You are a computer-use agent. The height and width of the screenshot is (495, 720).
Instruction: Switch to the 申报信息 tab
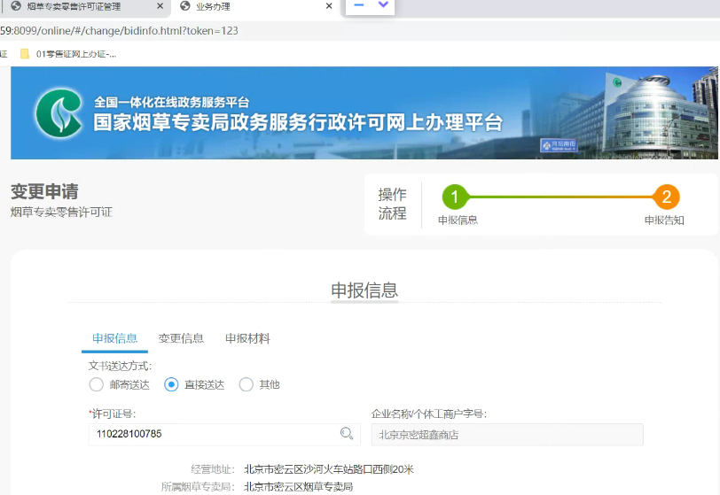click(x=114, y=338)
